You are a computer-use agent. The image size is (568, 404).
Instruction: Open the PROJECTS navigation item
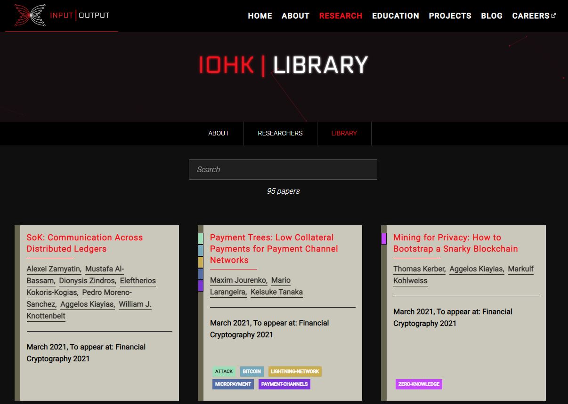pos(450,16)
